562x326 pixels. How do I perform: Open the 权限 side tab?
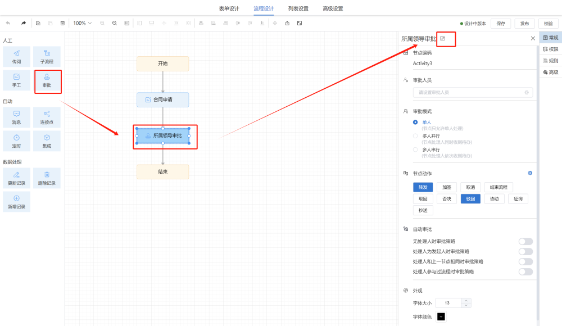(550, 49)
